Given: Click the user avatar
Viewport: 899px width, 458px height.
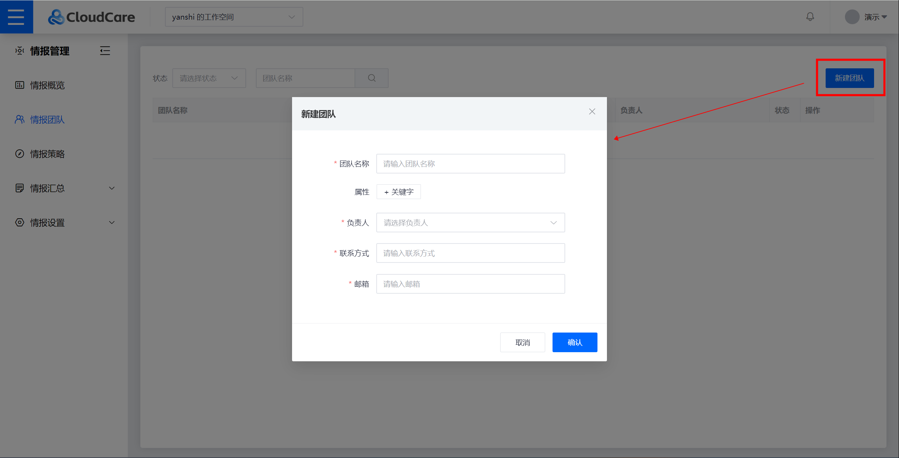Looking at the screenshot, I should click(852, 17).
